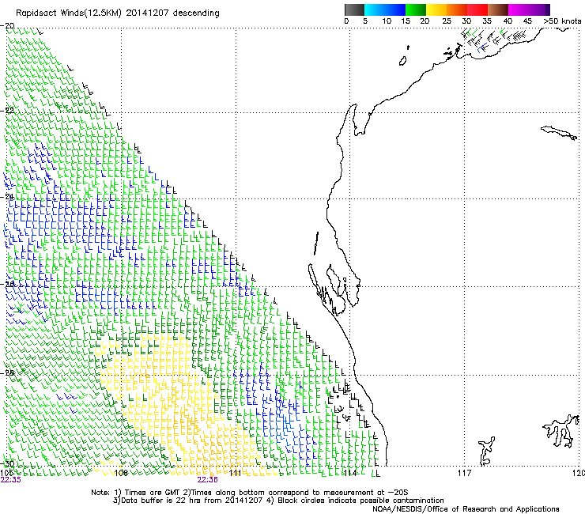Image resolution: width=585 pixels, height=514 pixels.
Task: Click the lake outline at the bottom right near 120
Action: coord(561,431)
